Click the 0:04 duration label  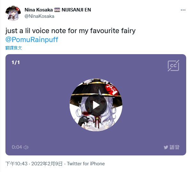pos(17,147)
